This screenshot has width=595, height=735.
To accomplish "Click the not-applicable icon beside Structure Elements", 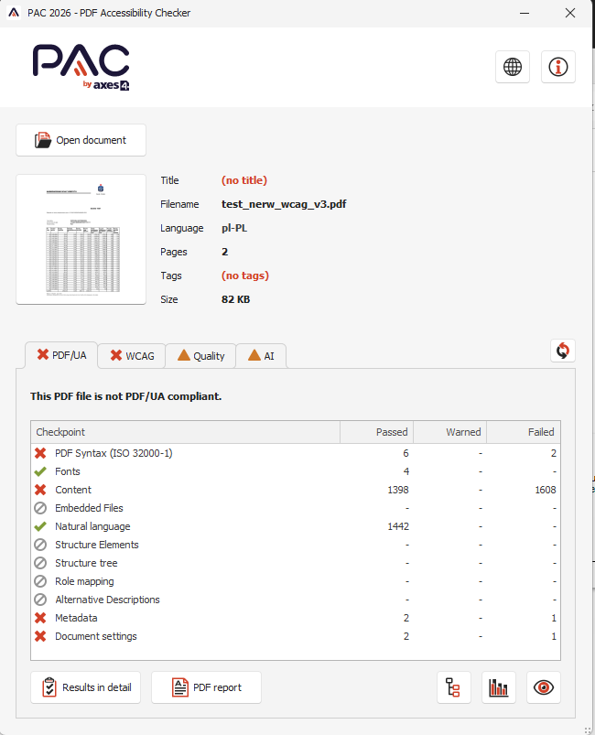I will click(40, 545).
